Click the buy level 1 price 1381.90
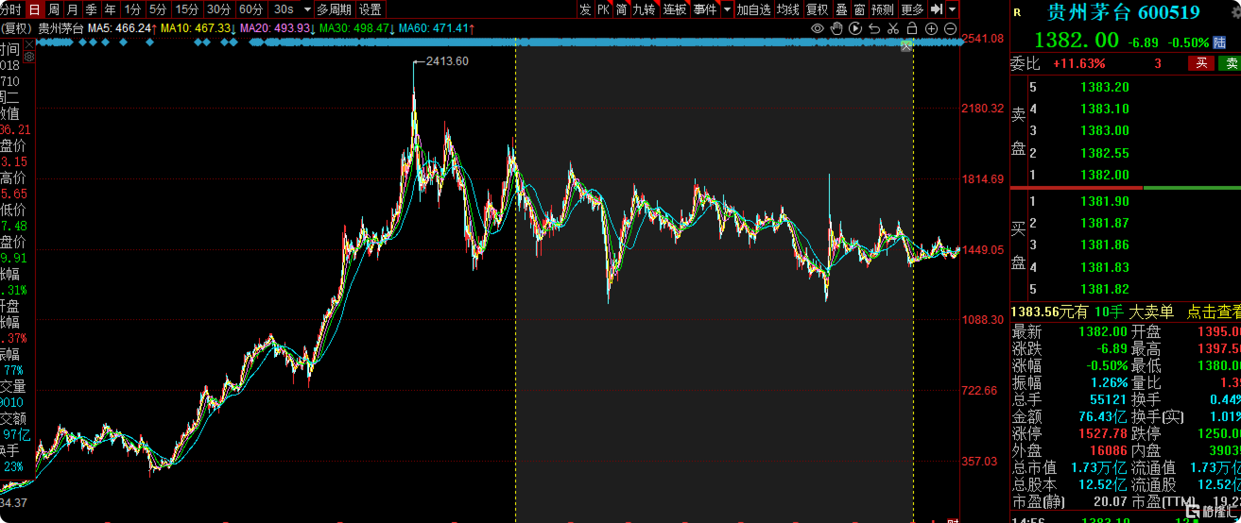This screenshot has height=523, width=1241. point(1105,201)
